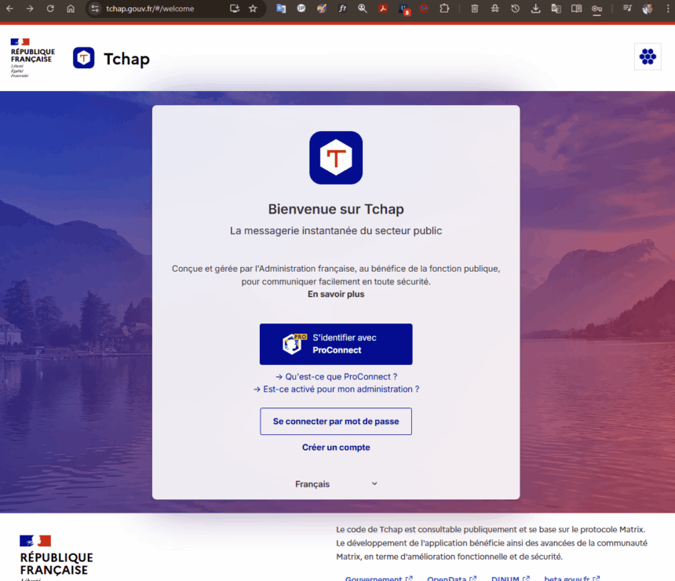Screen dimensions: 675x581
Task: Open browsing history clock icon
Action: tap(516, 8)
